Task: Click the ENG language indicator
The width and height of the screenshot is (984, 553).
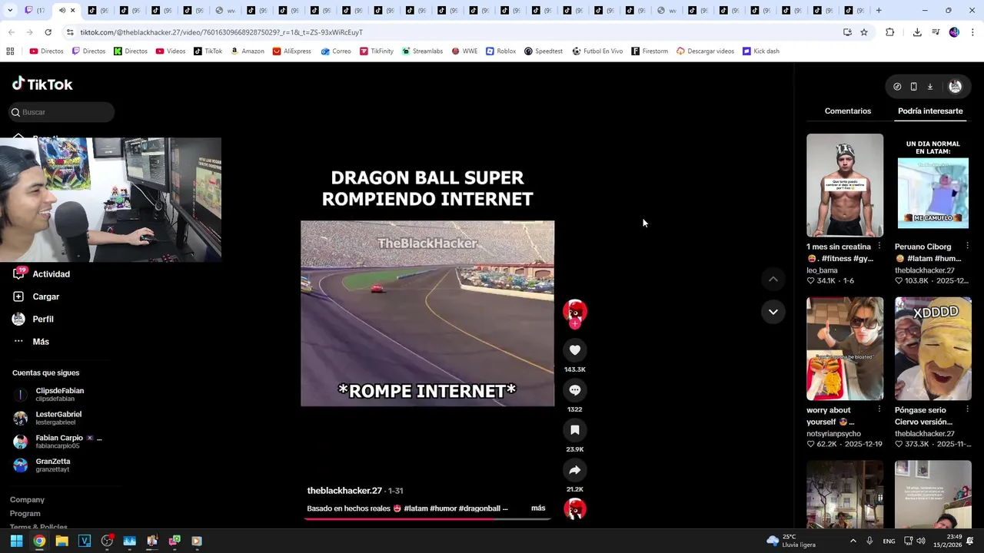Action: [889, 541]
